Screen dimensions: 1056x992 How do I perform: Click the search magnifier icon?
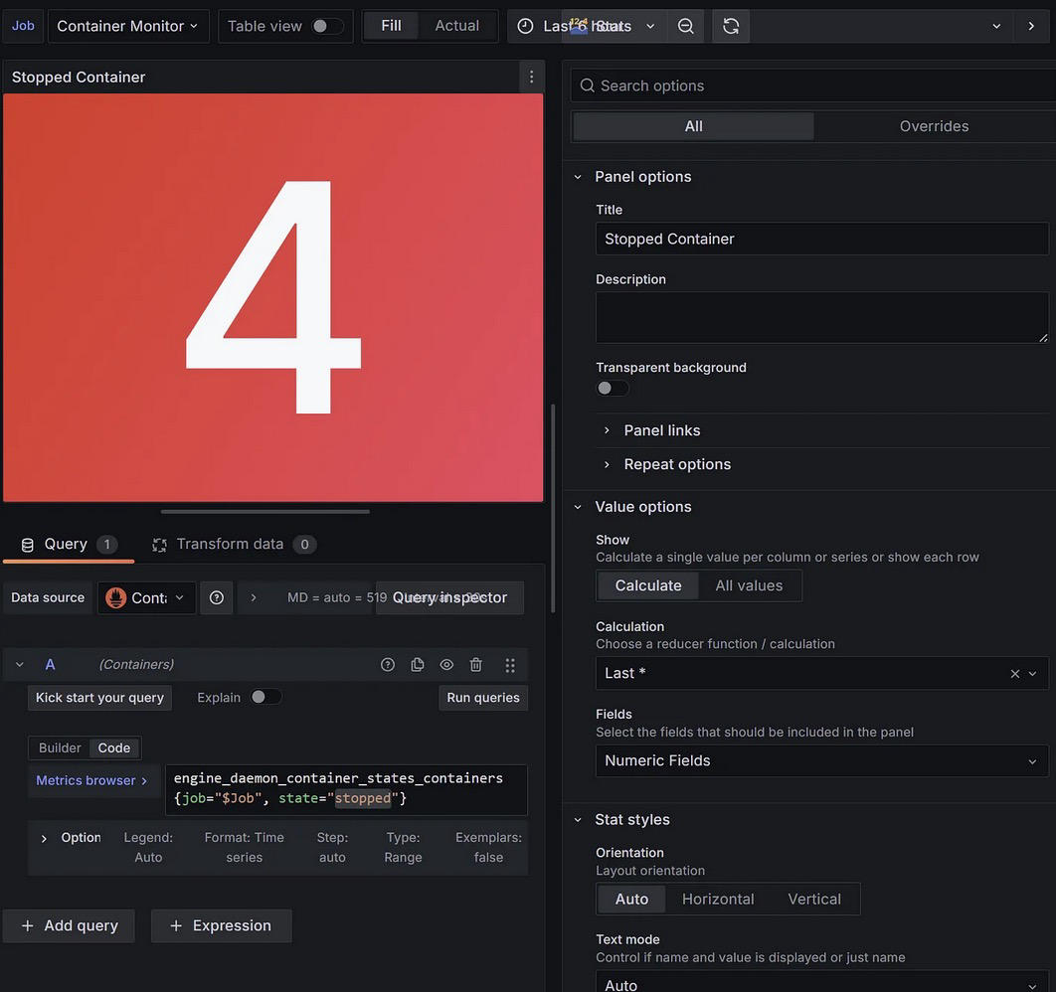(588, 85)
